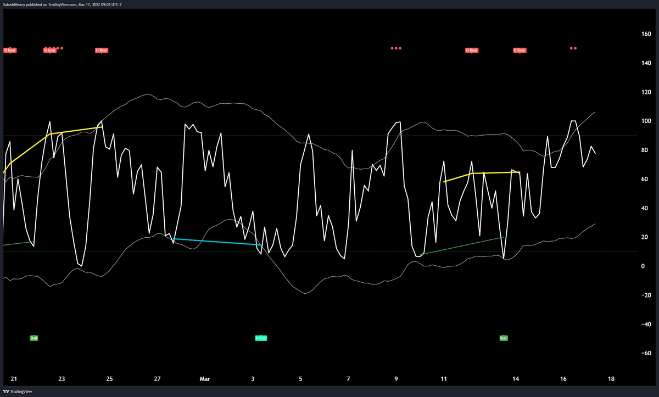The image size is (659, 397).
Task: Click the 21 date on the time axis
Action: (14, 379)
